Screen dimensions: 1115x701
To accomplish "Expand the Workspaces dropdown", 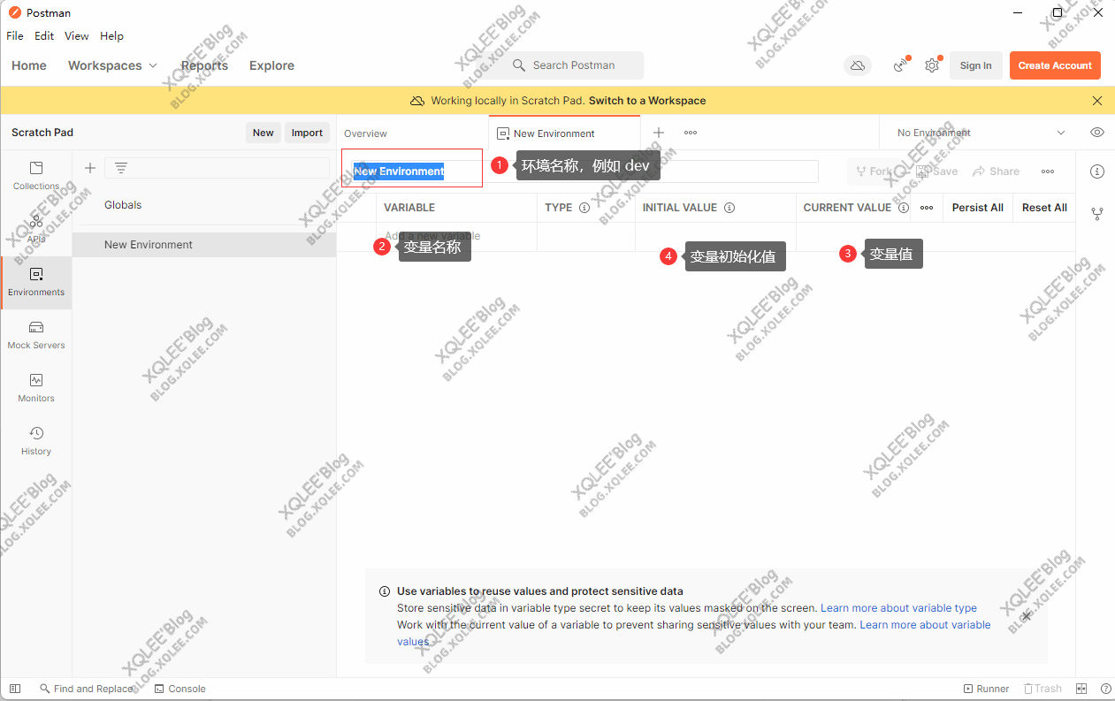I will [112, 65].
